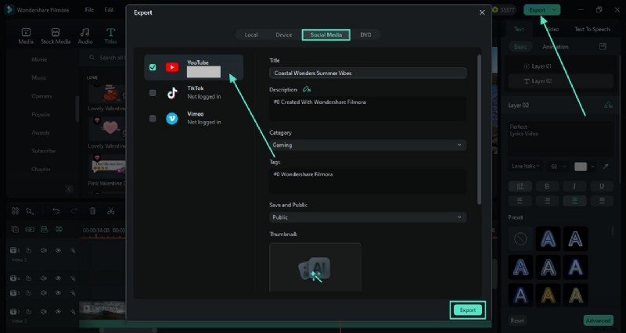Click the Title input field
Screen dimensions: 626x333
[x=367, y=73]
